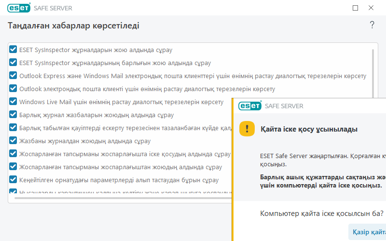Toggle Кеңейтілген орнатудағы параметрлерді алып тастаудан checkbox
Viewport: 386px width, 241px height.
tap(13, 179)
